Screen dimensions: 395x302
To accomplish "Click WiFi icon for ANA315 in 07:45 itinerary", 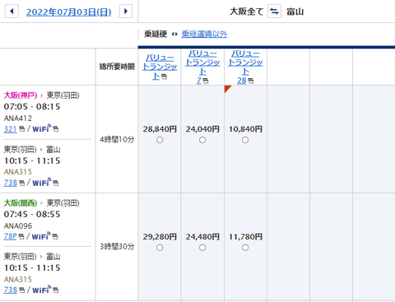I will 42,289.
